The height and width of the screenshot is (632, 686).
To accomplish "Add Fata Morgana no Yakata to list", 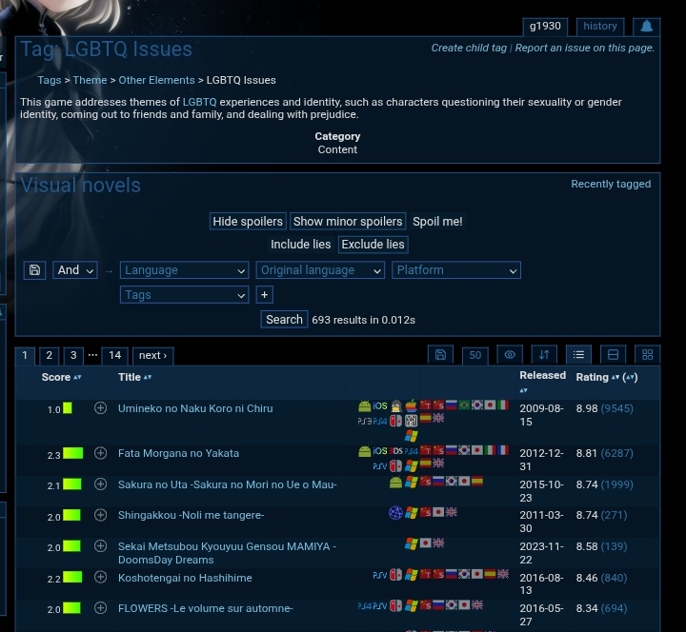I will pyautogui.click(x=100, y=453).
